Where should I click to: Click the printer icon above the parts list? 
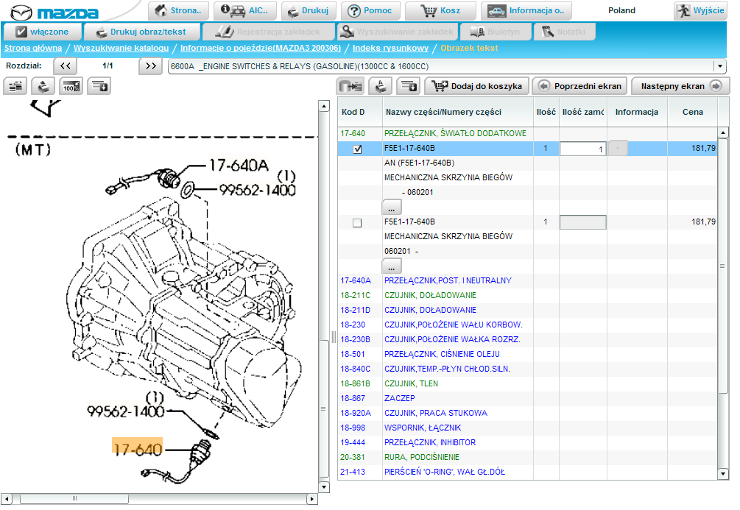[x=379, y=86]
